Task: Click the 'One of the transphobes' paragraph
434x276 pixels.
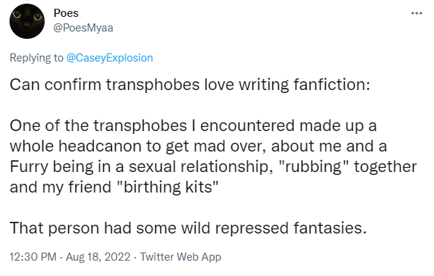Action: tap(213, 156)
